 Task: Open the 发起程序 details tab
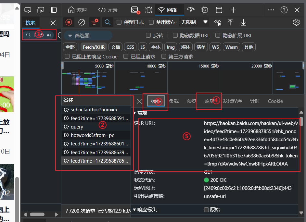(x=232, y=101)
